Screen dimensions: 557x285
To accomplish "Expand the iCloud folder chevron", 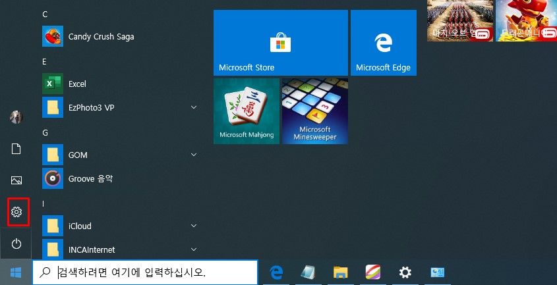I will pos(194,226).
